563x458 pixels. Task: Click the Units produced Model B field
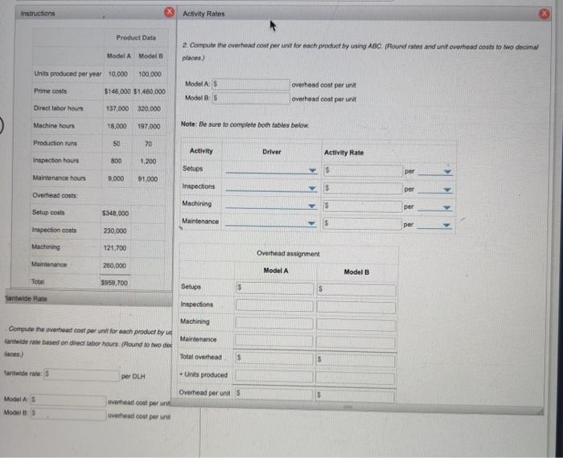click(x=355, y=378)
